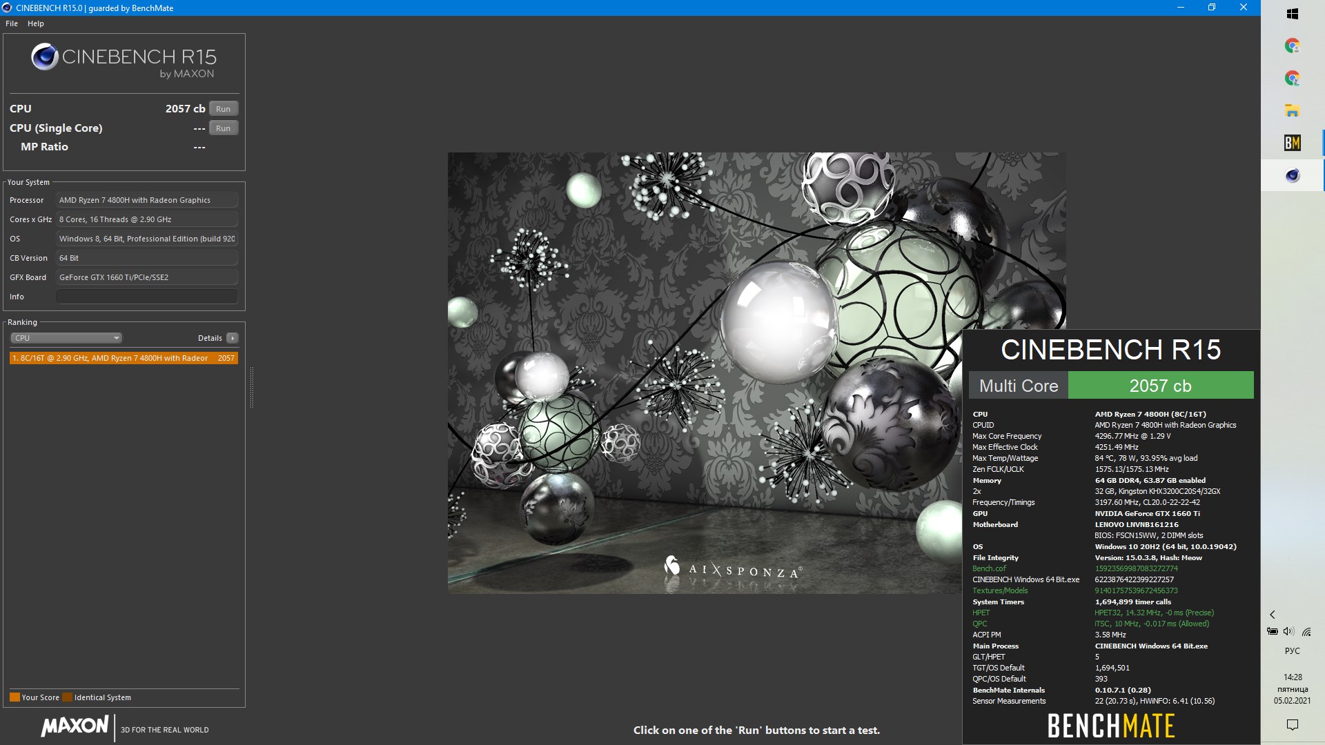1325x745 pixels.
Task: Open the volume tray icon
Action: tap(1288, 631)
